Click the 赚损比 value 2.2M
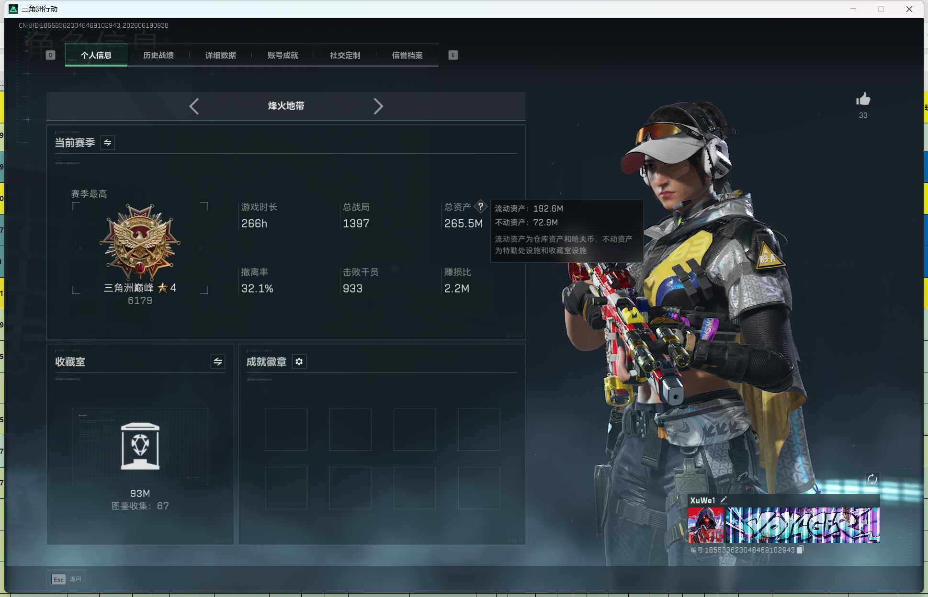Screen dimensions: 928x597 click(x=457, y=289)
